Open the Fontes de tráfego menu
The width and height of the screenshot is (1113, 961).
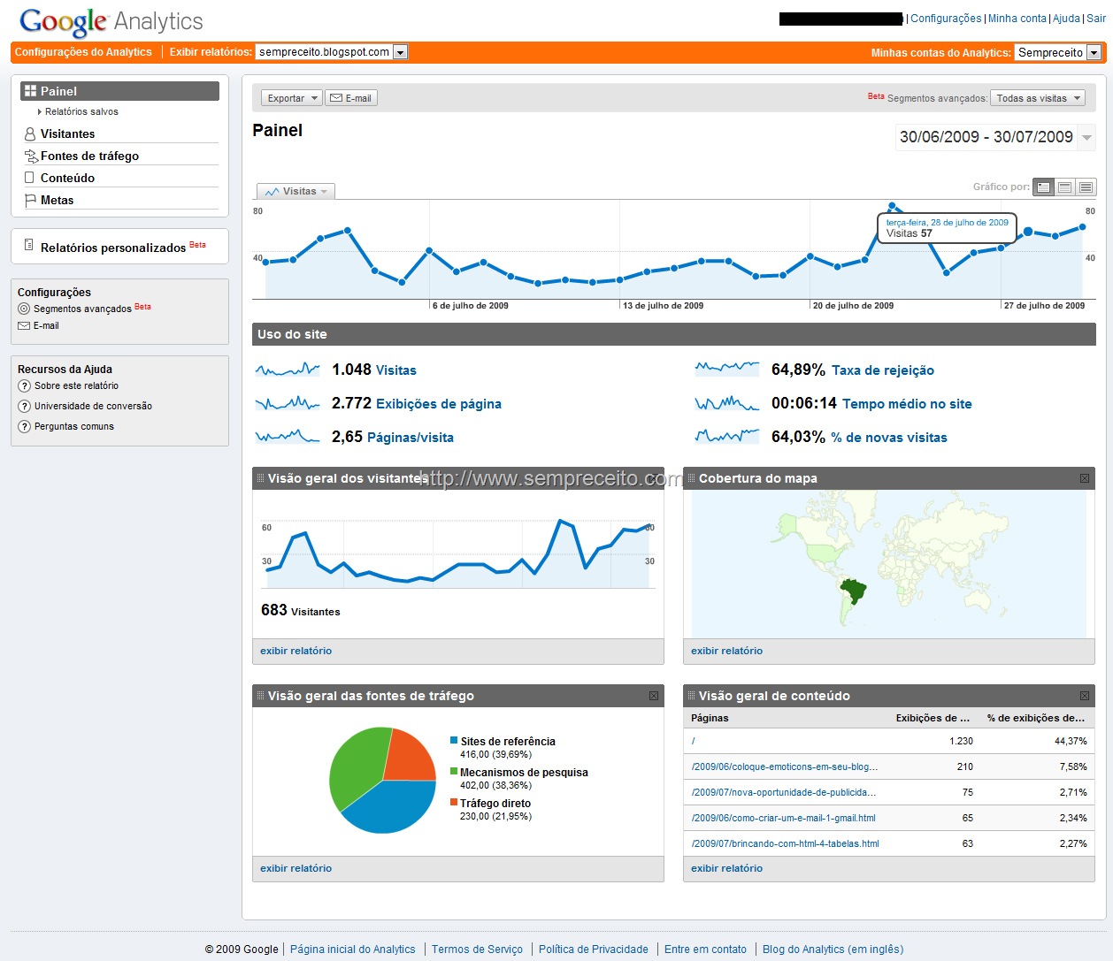[89, 156]
